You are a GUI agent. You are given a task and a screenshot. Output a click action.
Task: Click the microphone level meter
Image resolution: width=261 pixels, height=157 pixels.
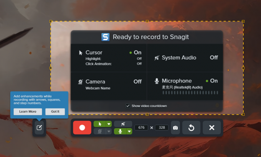click(190, 92)
